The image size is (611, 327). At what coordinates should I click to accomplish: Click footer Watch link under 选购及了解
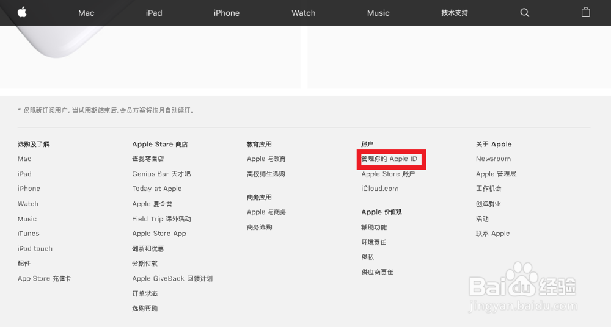click(x=28, y=204)
